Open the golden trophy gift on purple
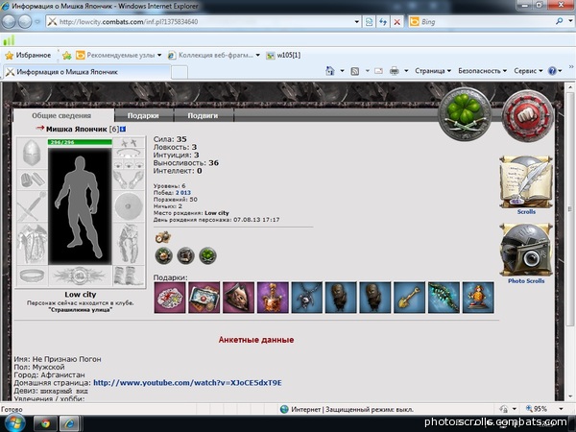The width and height of the screenshot is (576, 432). tap(273, 298)
